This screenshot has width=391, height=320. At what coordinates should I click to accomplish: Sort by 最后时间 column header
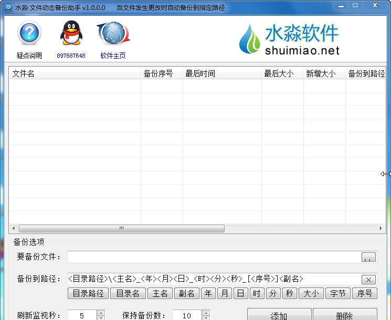point(222,73)
